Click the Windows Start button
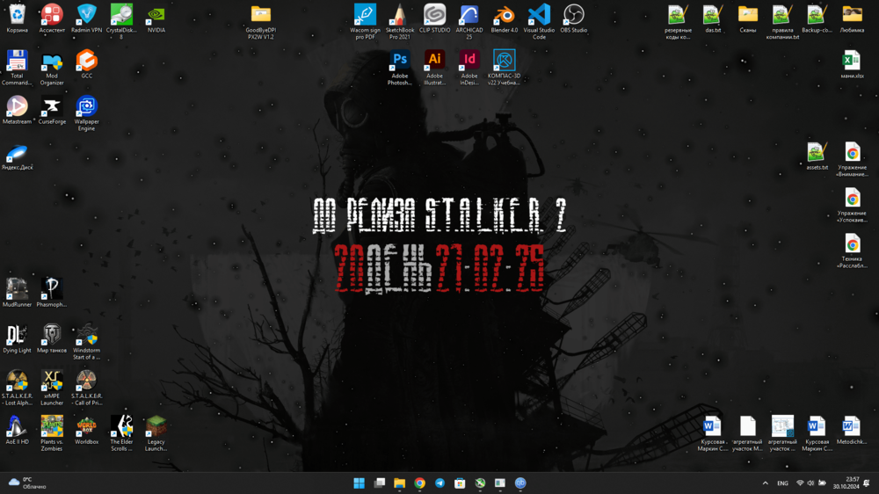Viewport: 879px width, 494px height. tap(359, 483)
